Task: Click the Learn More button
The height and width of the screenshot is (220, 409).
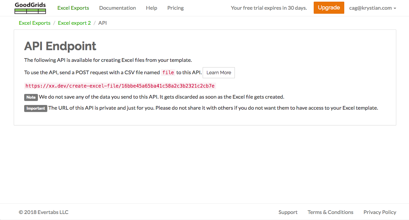Action: 219,73
